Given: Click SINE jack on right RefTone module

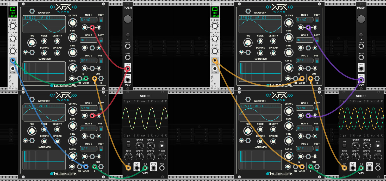Looking at the screenshot, I should click(x=215, y=69).
